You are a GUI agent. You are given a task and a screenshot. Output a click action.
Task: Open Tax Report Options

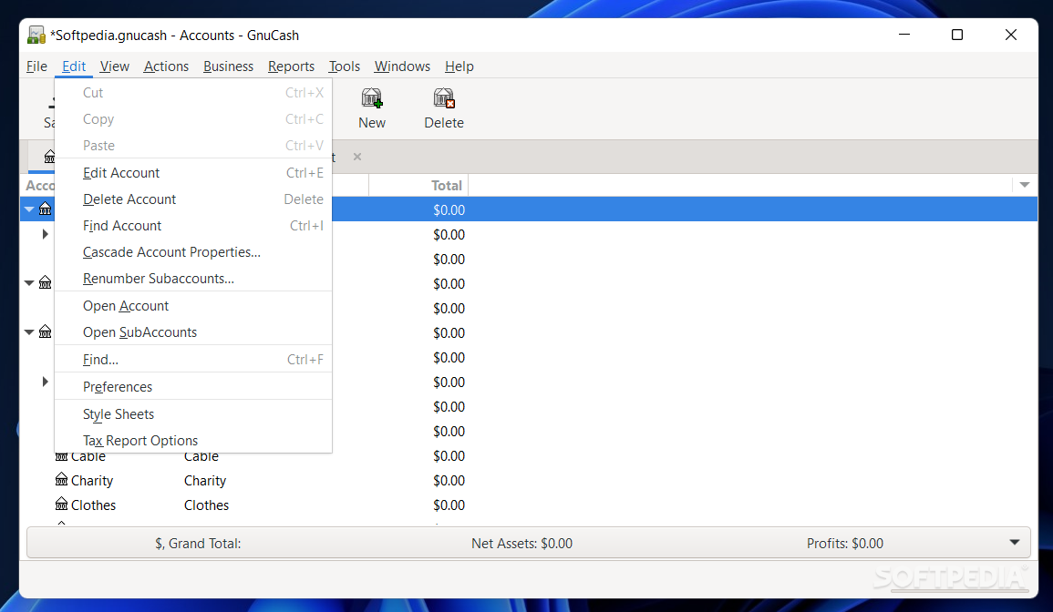[193, 440]
